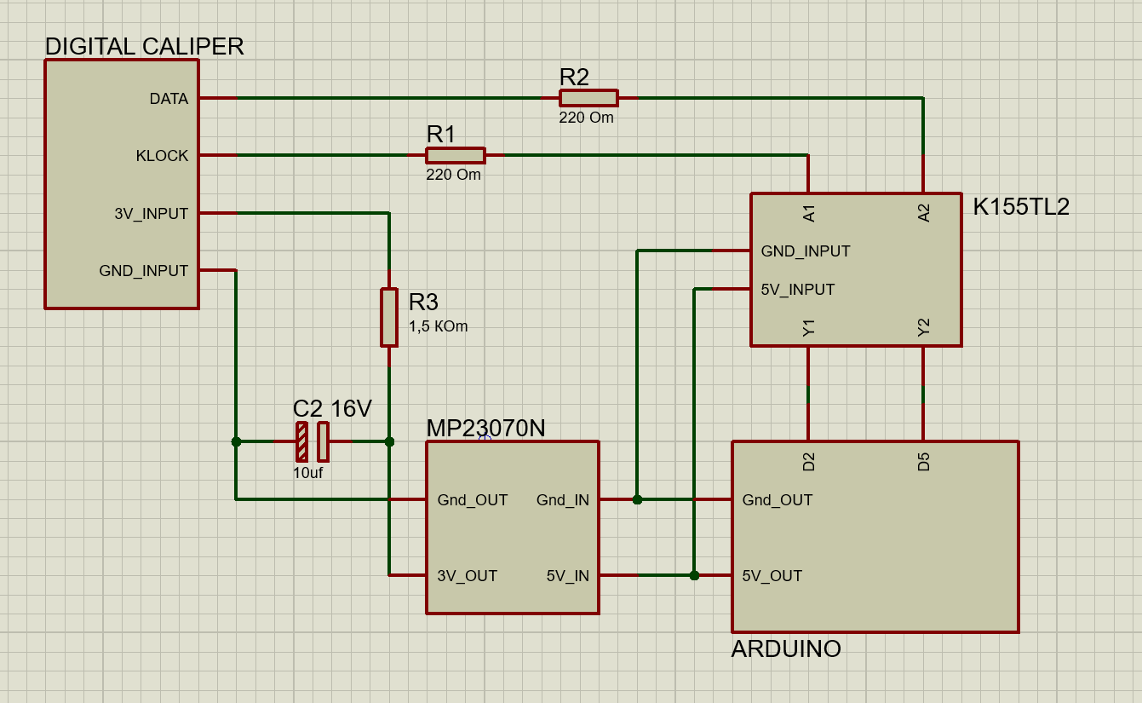1142x703 pixels.
Task: Click the wire junction left of C2
Action: pyautogui.click(x=236, y=441)
